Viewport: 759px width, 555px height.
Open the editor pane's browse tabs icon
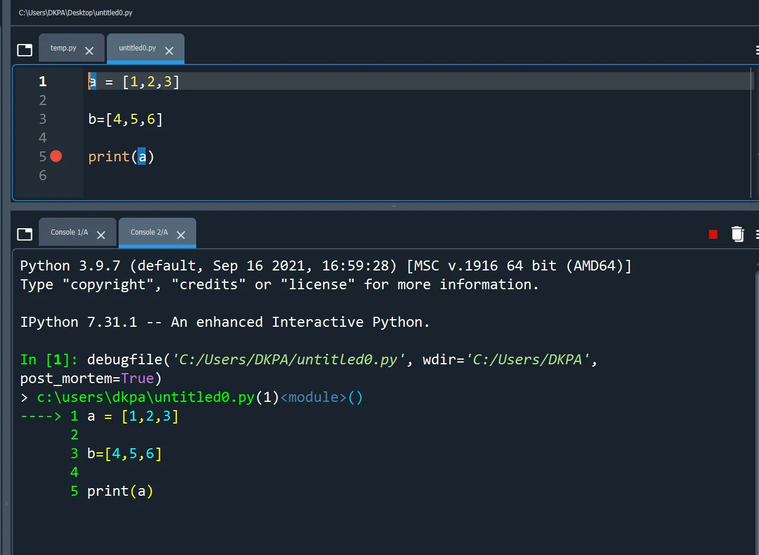pyautogui.click(x=25, y=50)
